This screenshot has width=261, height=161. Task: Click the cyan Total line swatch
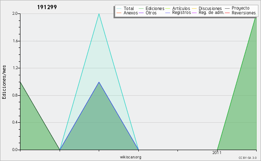119,9
